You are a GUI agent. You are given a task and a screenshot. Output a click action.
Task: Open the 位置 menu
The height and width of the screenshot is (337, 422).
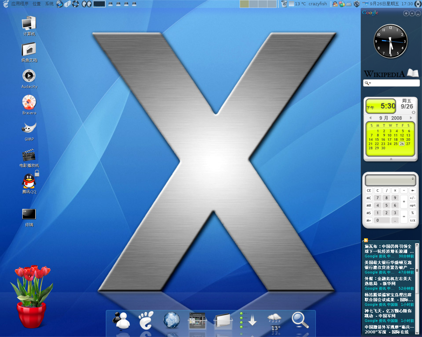coord(37,4)
